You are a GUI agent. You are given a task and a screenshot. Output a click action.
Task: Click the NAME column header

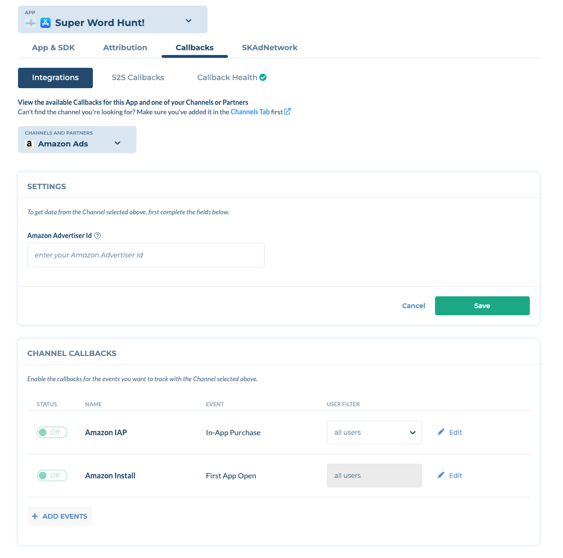(x=93, y=404)
